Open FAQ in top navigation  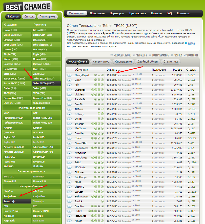pos(169,13)
